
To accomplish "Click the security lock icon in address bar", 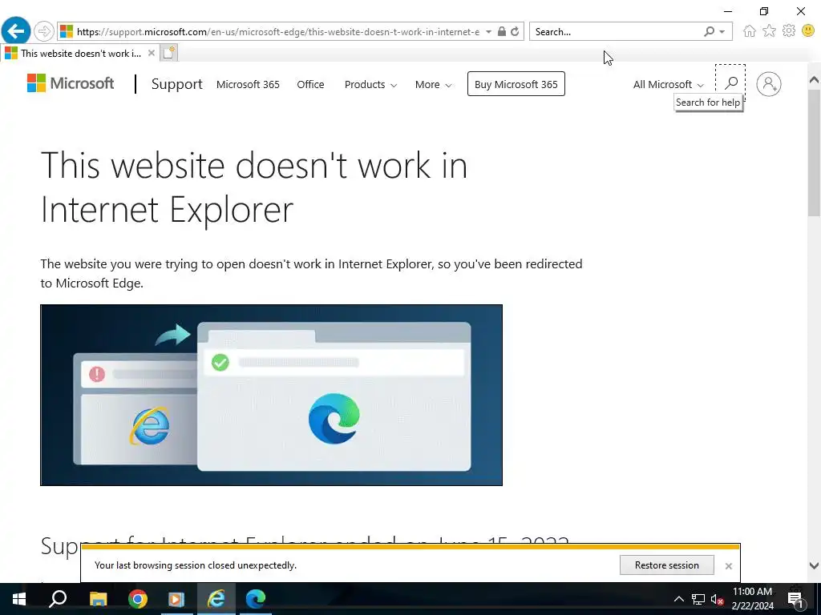I will [x=502, y=31].
